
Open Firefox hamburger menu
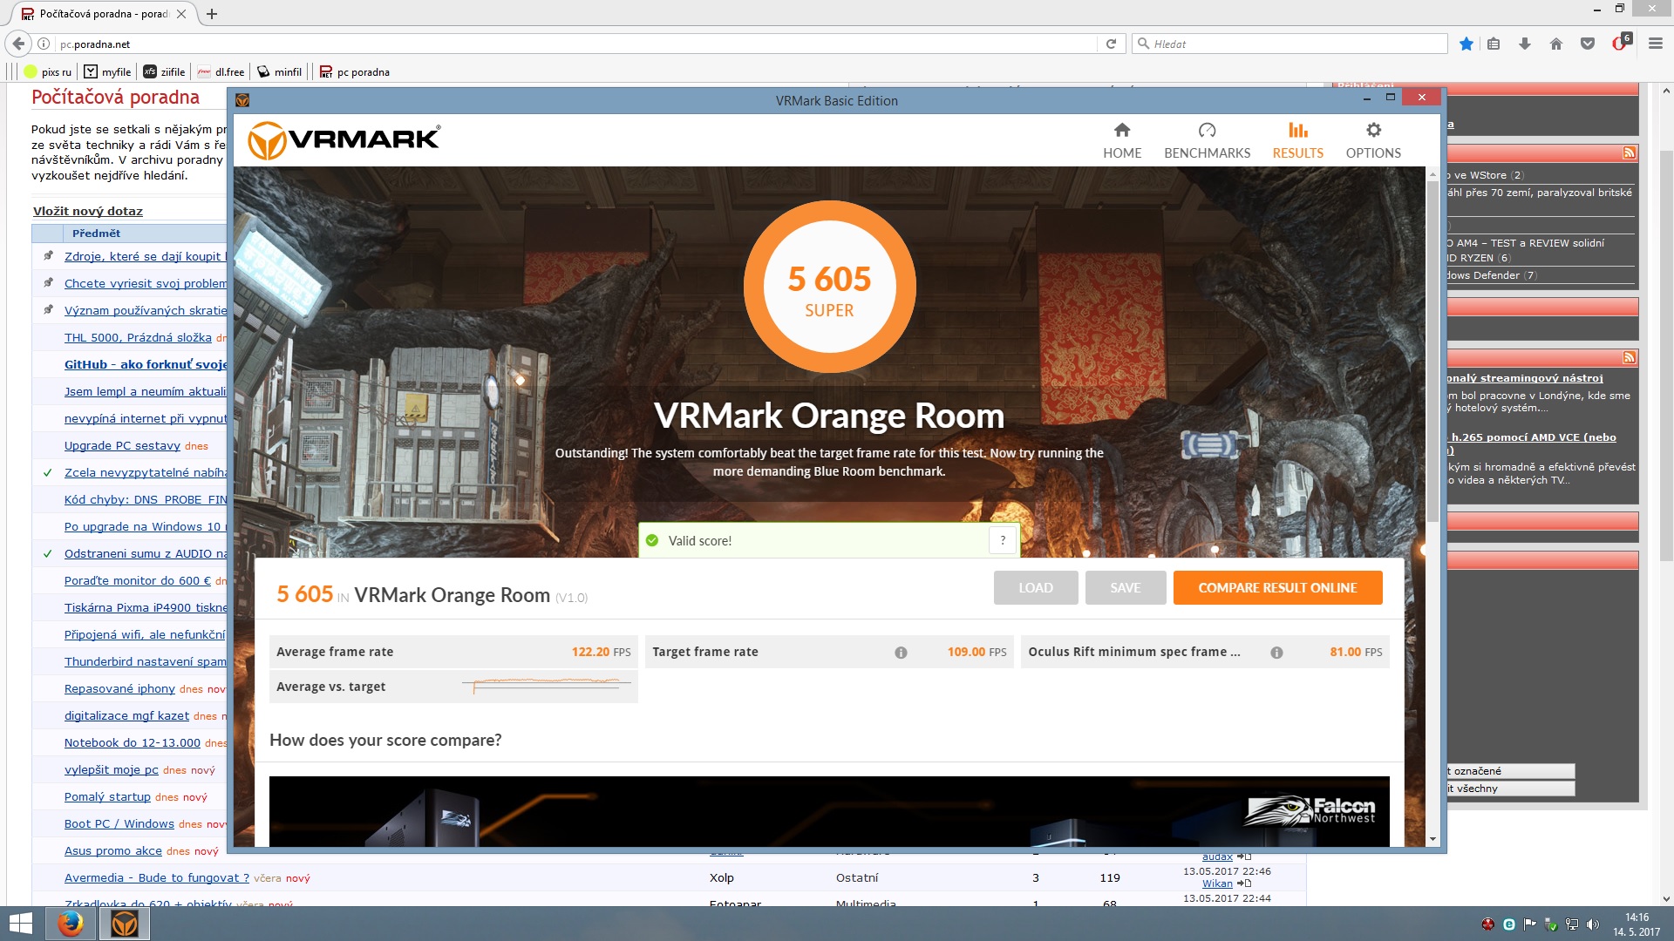[1655, 44]
